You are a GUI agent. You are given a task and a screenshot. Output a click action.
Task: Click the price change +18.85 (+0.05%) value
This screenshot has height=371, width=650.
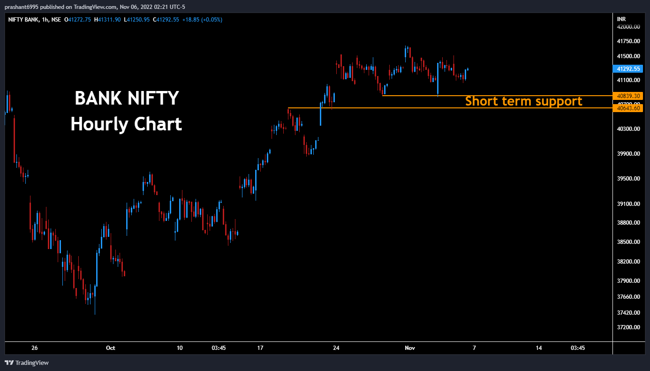point(202,20)
